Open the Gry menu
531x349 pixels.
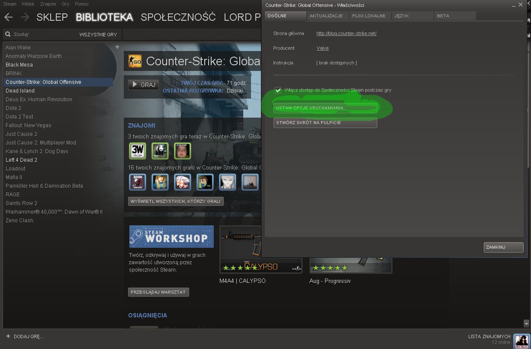tap(65, 4)
